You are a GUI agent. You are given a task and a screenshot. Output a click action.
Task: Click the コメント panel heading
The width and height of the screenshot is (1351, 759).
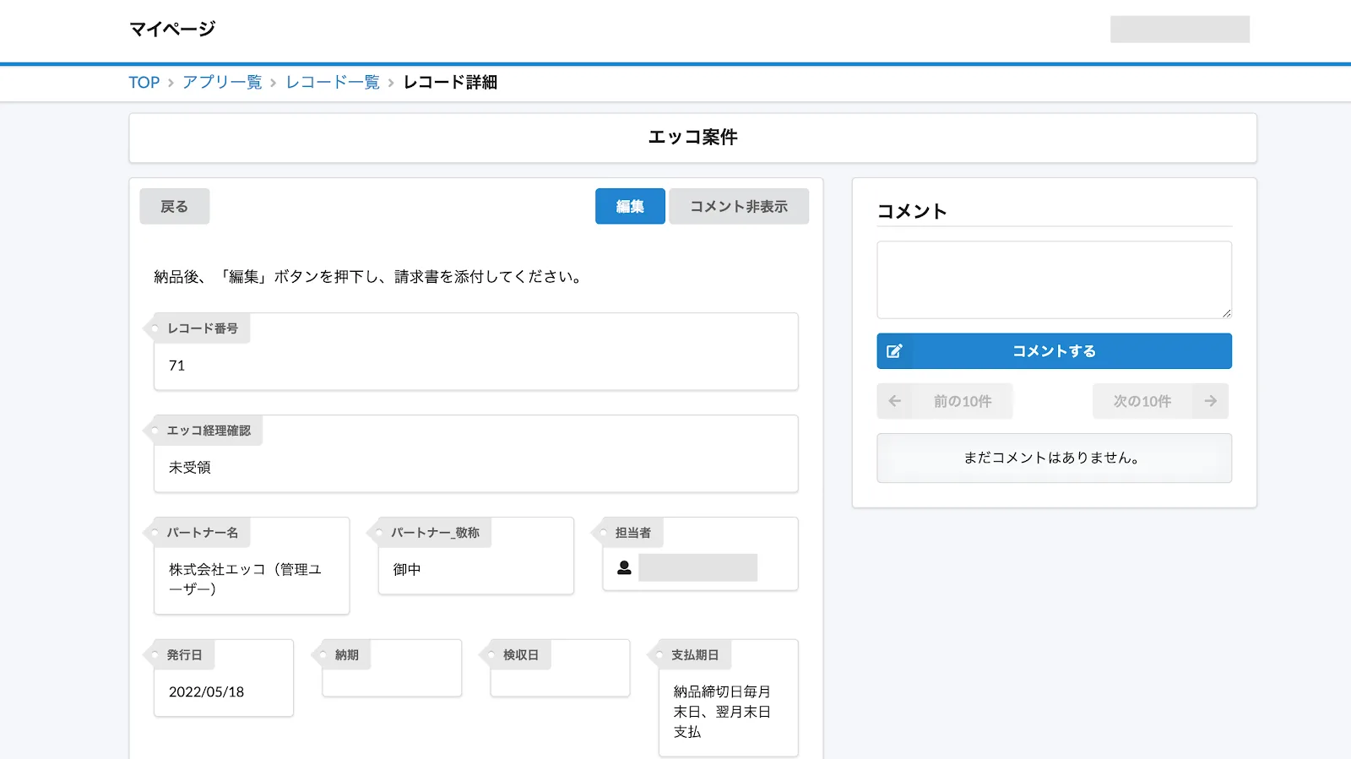click(x=912, y=212)
